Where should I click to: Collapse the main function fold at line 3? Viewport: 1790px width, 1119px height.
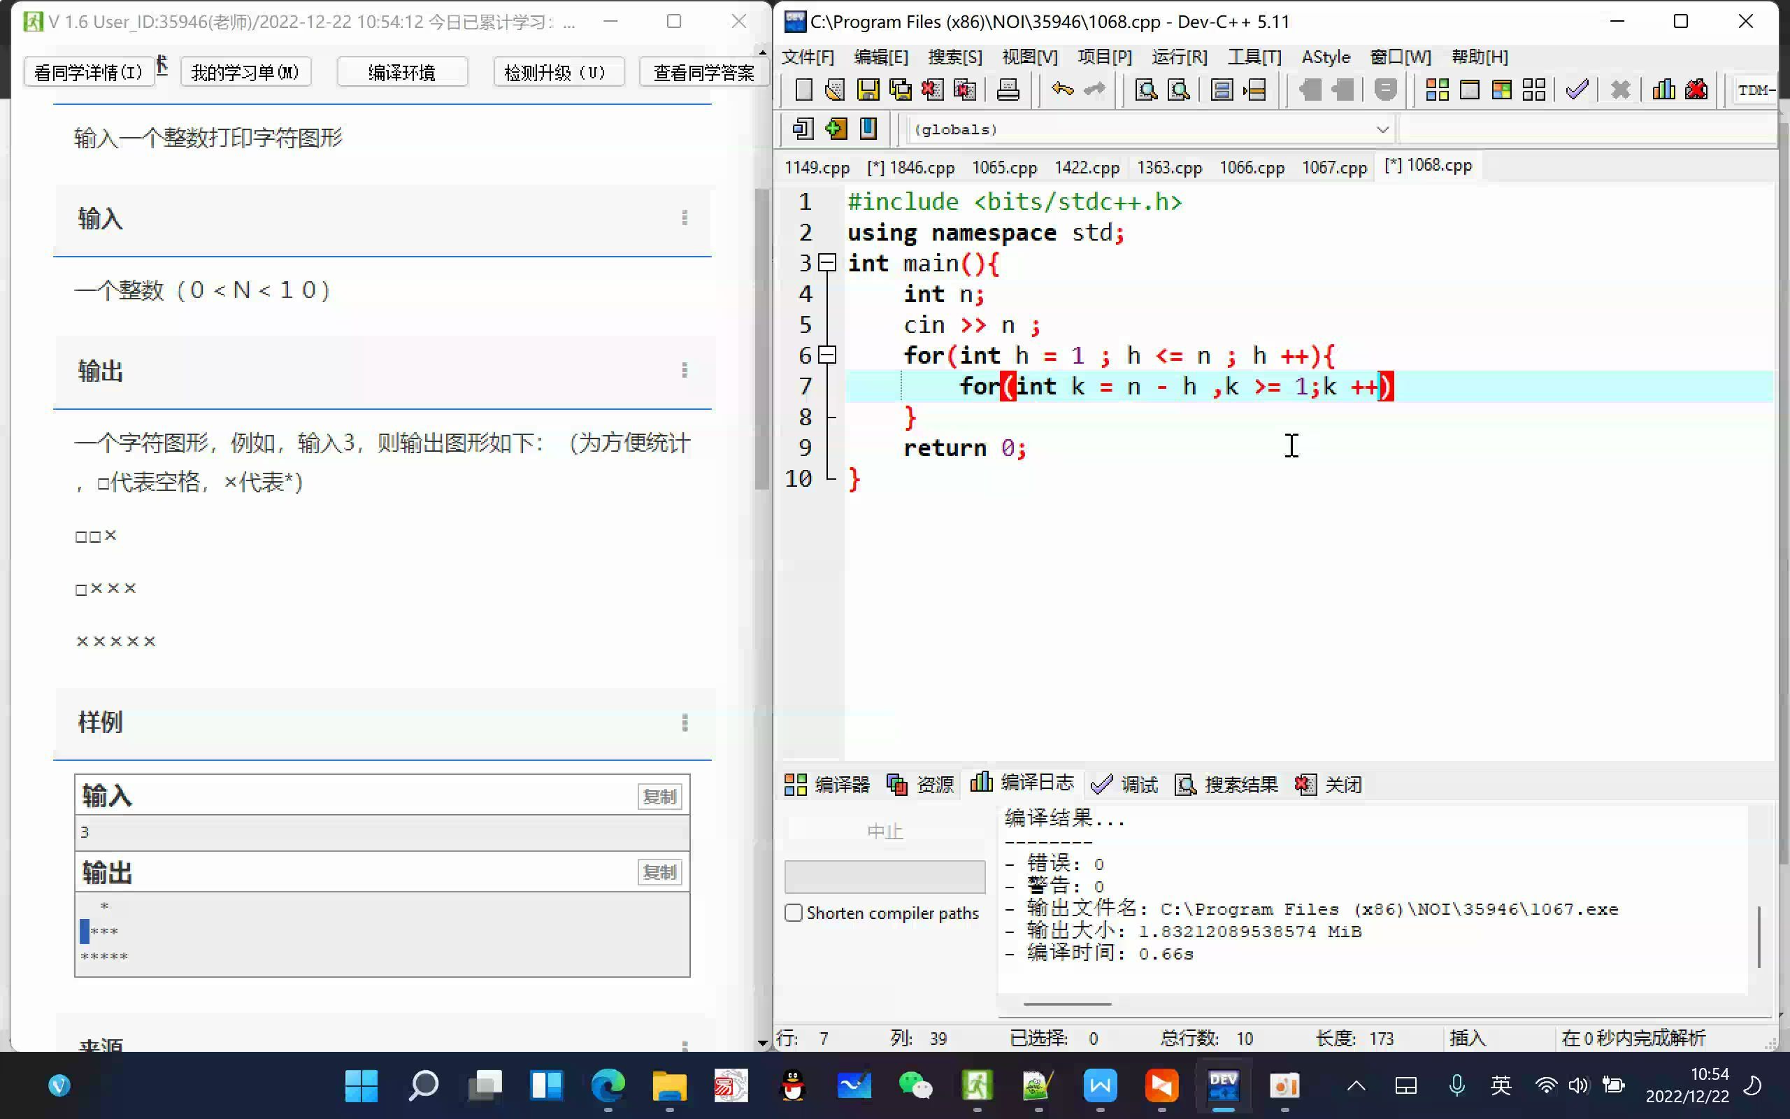pyautogui.click(x=828, y=263)
